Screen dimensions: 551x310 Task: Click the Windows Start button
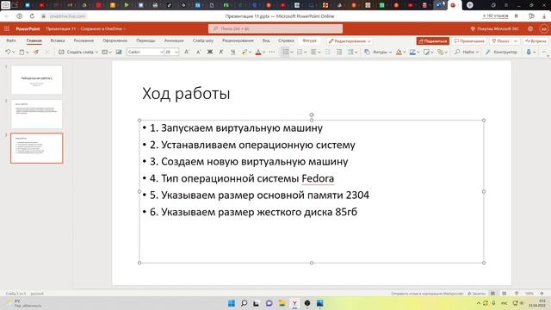coord(232,303)
